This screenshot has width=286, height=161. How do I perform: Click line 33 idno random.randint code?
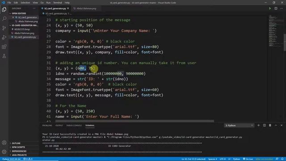tap(100, 73)
